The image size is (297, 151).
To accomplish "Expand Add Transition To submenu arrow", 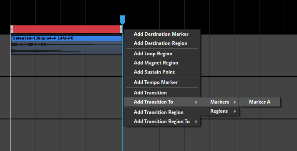I will click(x=196, y=102).
